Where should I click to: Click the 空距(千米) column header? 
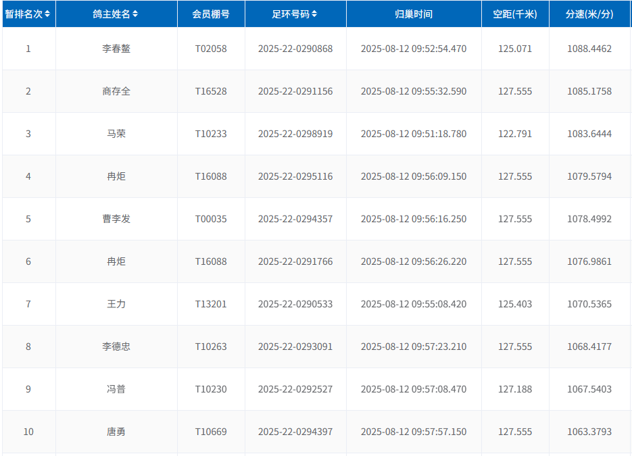point(515,14)
